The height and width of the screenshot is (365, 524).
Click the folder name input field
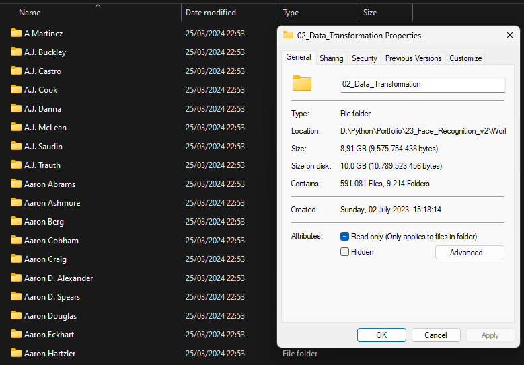(x=422, y=85)
